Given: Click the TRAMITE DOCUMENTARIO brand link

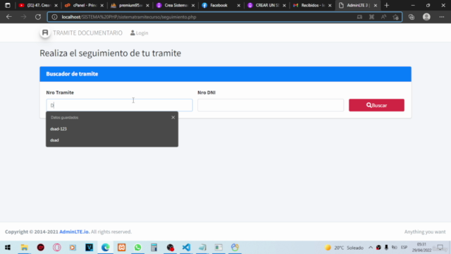Looking at the screenshot, I should pos(87,33).
